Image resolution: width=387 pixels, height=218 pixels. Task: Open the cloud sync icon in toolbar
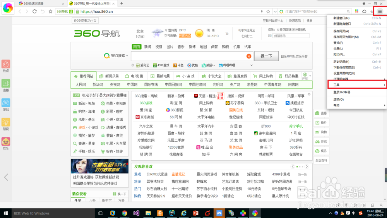click(x=364, y=11)
